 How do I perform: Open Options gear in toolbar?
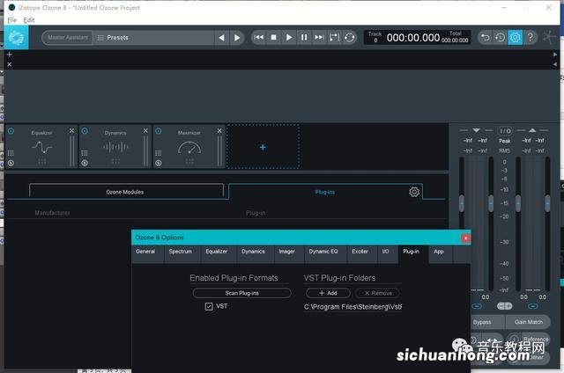click(x=515, y=37)
